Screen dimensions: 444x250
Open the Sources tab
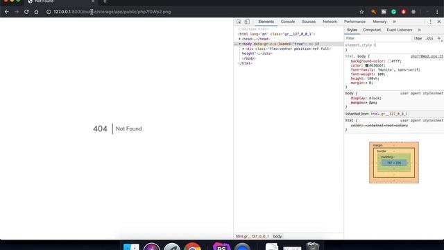click(x=309, y=22)
